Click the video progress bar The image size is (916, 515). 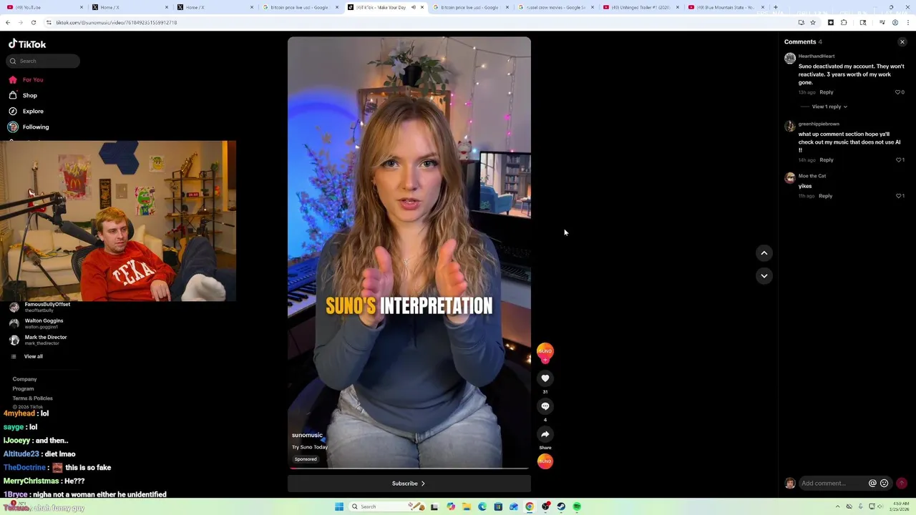[409, 469]
